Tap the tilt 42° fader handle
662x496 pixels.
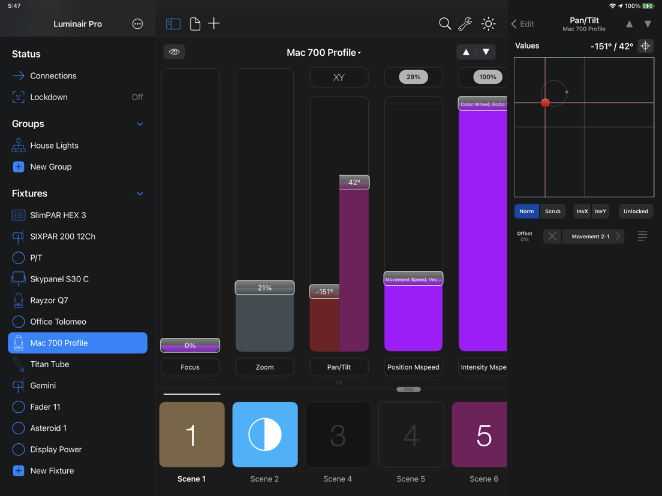point(354,182)
